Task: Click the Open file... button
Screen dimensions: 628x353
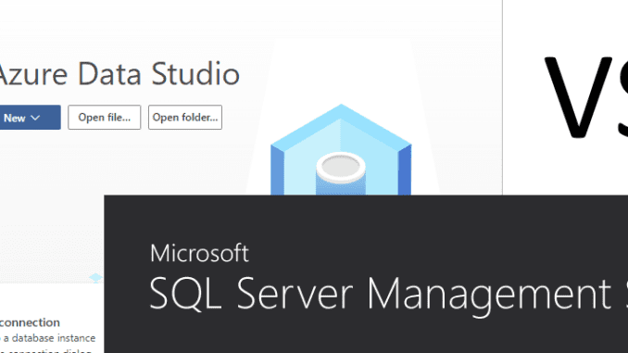Action: (x=104, y=118)
